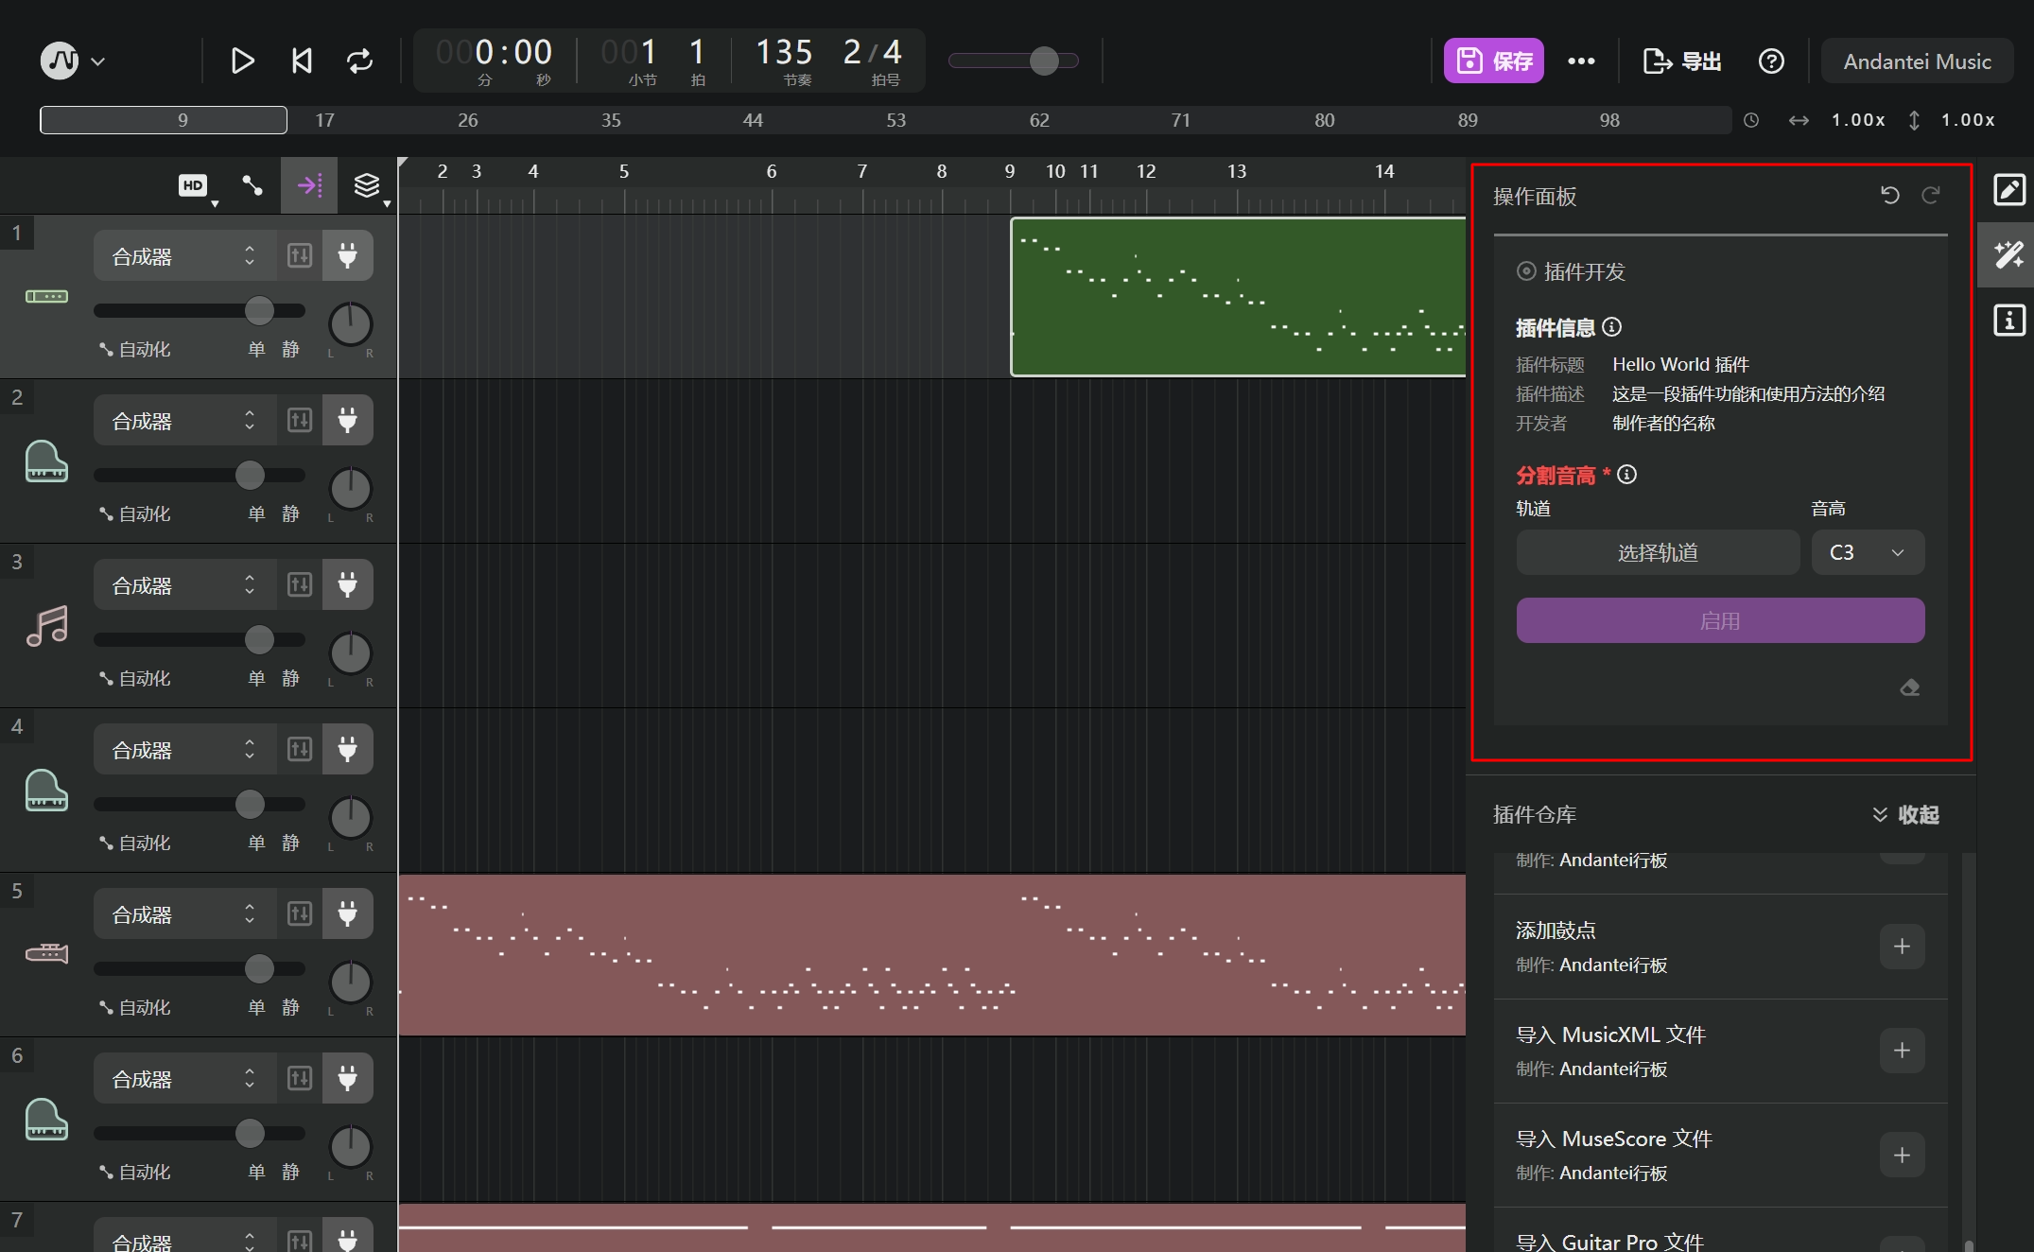Click the eraser clear icon in panel

(1909, 687)
